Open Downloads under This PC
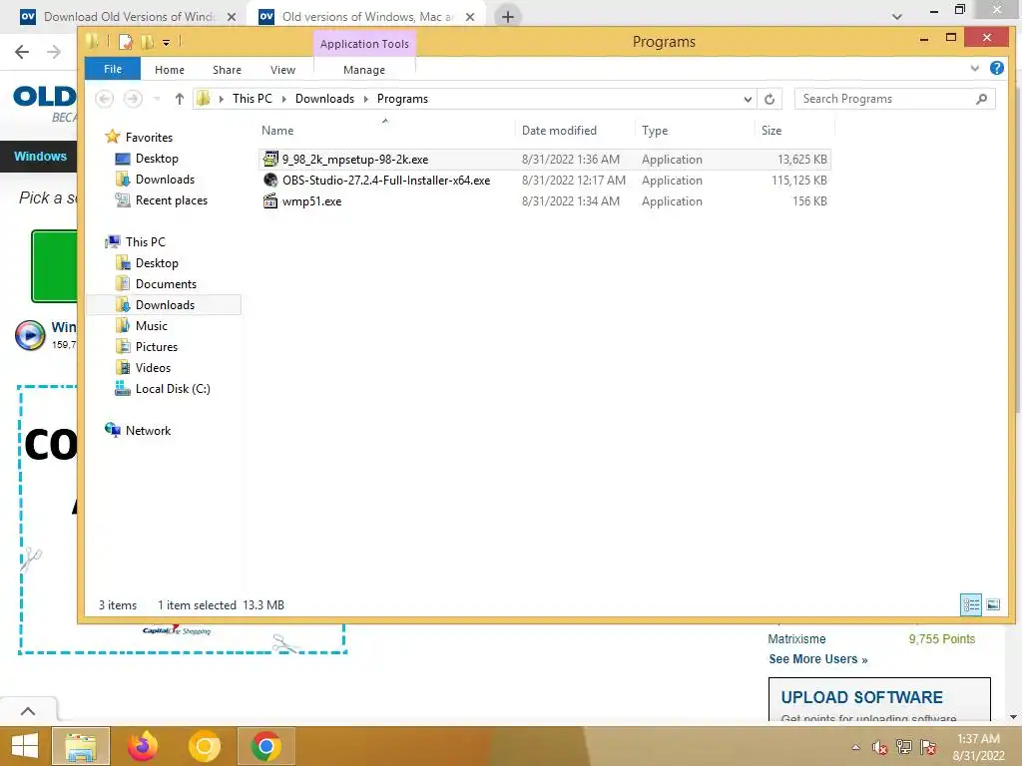This screenshot has width=1022, height=766. tap(165, 305)
